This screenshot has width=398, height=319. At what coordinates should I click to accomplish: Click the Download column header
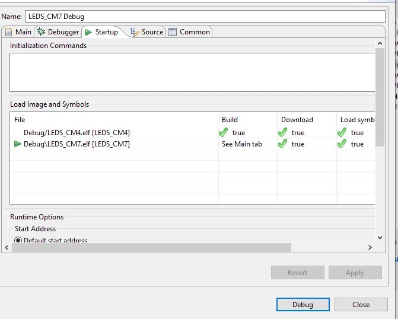coord(307,120)
